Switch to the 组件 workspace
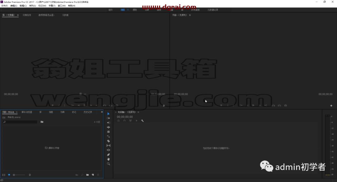This screenshot has height=182, width=337. coord(110,10)
